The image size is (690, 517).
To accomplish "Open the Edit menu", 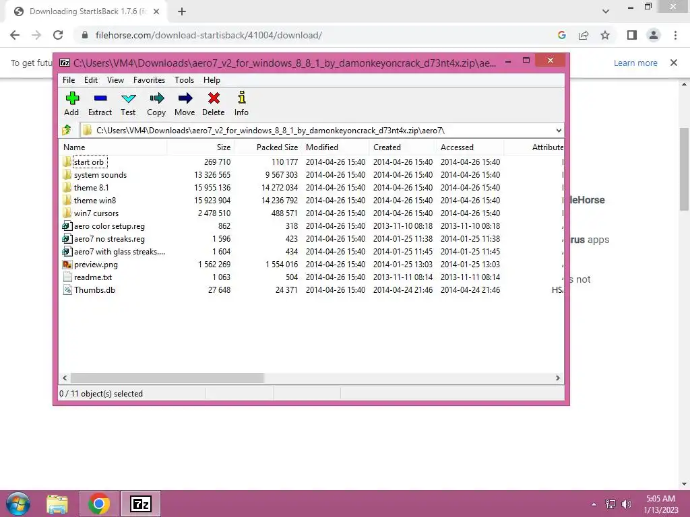I will coord(91,80).
